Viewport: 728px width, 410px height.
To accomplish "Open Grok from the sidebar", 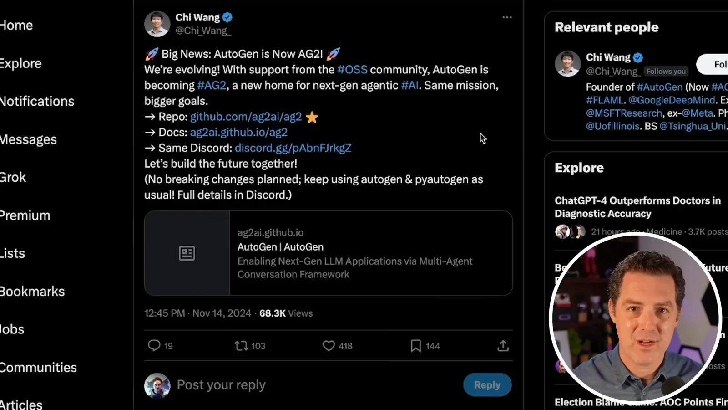I will click(x=13, y=177).
